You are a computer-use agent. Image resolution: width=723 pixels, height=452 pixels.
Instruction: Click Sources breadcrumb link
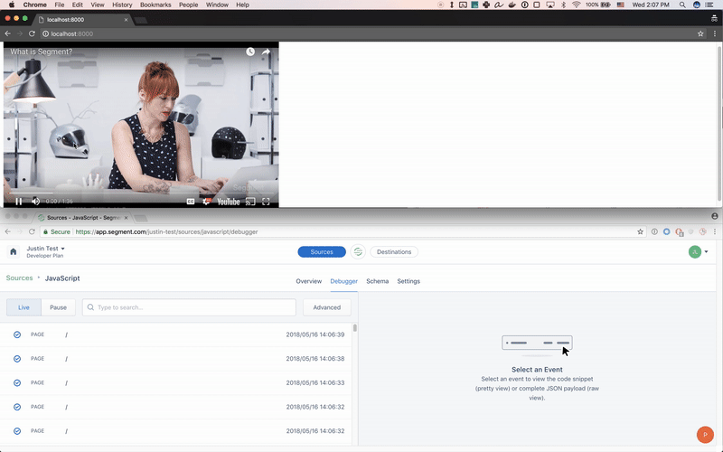pyautogui.click(x=19, y=278)
